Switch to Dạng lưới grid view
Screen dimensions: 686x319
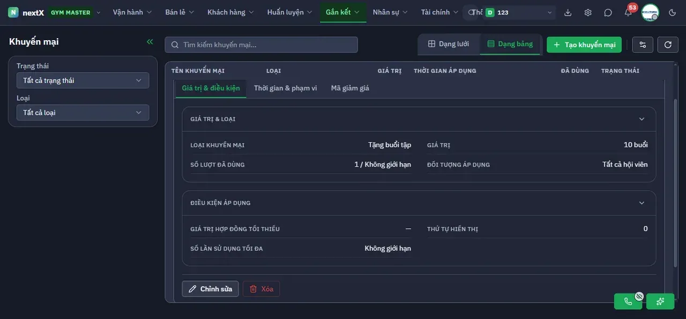[x=448, y=44]
